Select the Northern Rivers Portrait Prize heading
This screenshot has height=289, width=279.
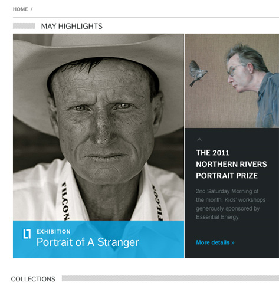click(x=231, y=164)
